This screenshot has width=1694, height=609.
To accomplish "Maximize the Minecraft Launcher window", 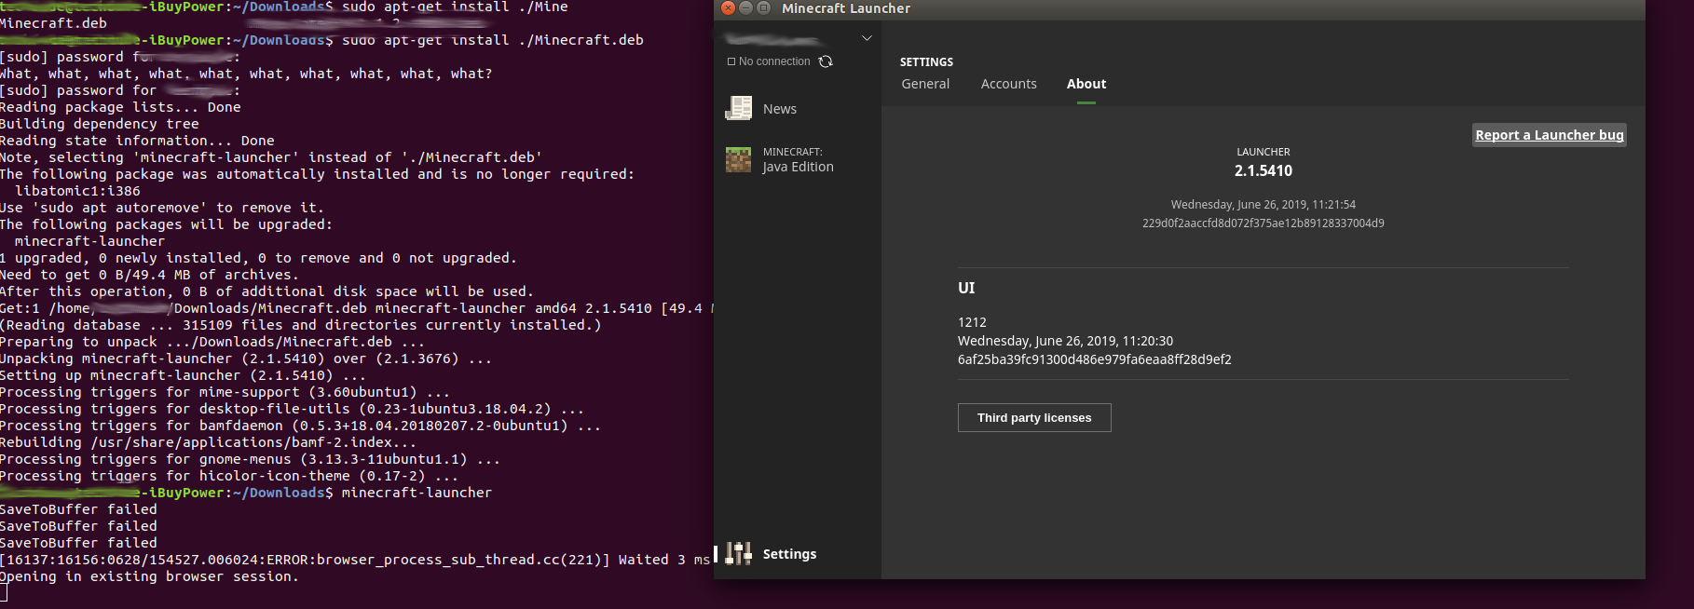I will 763,8.
